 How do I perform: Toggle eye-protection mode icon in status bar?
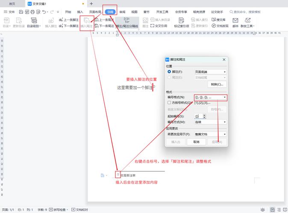(273, 210)
